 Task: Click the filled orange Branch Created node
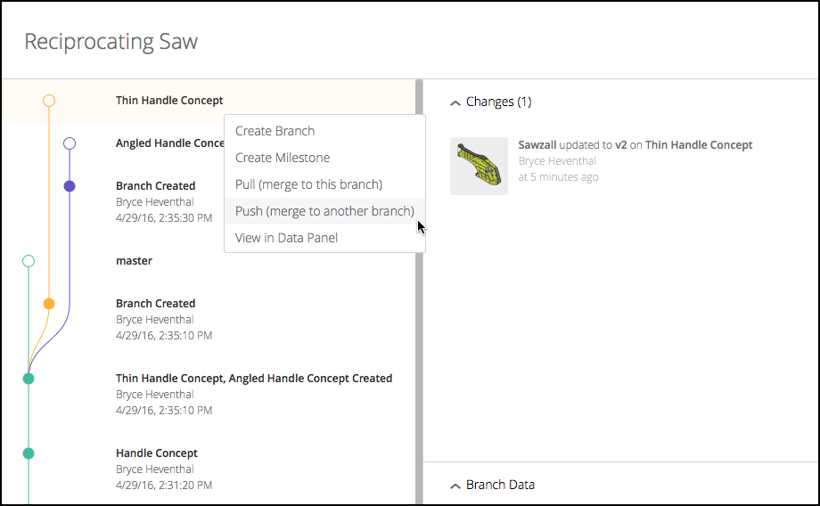click(x=49, y=304)
